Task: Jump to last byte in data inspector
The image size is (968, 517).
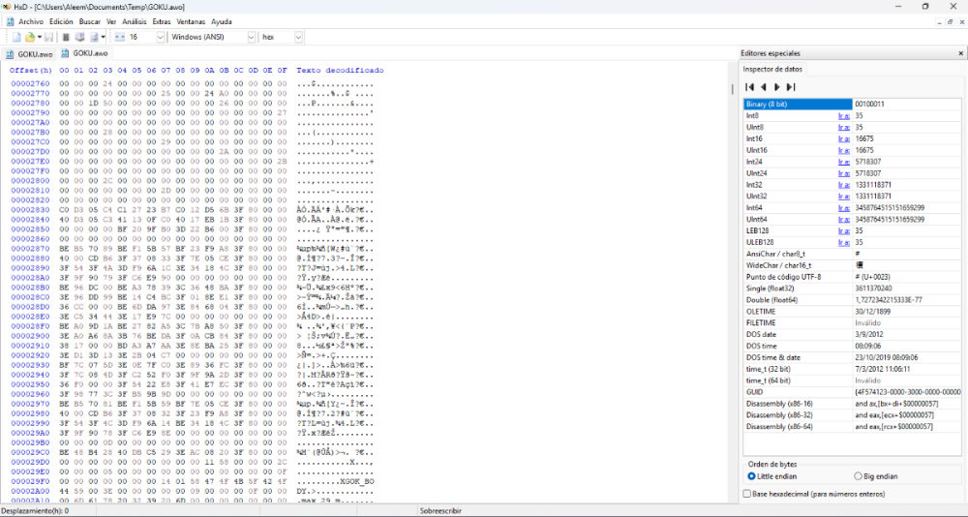Action: tap(790, 87)
